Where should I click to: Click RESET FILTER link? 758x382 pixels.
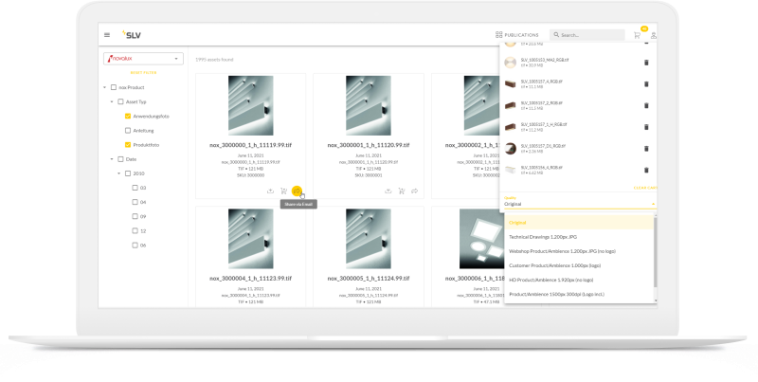[143, 73]
